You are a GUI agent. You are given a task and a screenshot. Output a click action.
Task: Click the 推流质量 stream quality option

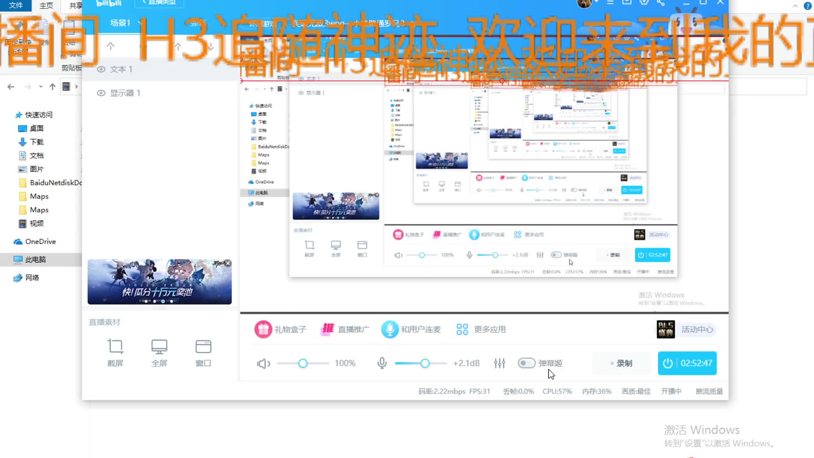click(709, 391)
